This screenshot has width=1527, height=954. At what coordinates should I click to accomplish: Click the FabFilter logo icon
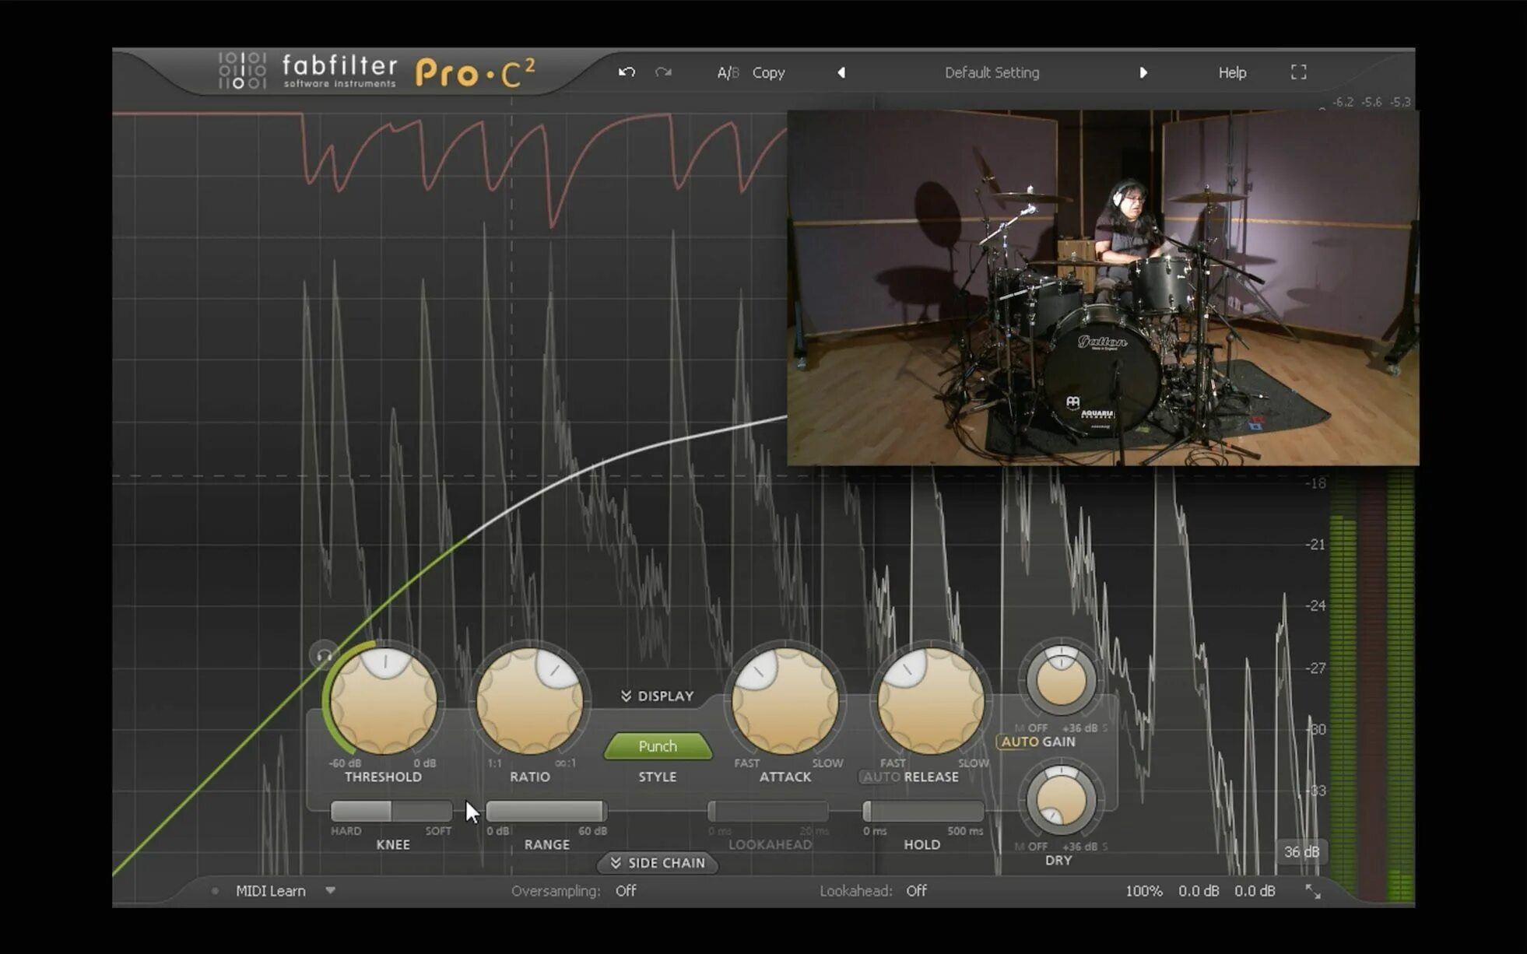pyautogui.click(x=242, y=71)
